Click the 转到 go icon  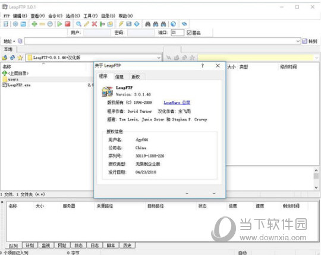pyautogui.click(x=304, y=42)
